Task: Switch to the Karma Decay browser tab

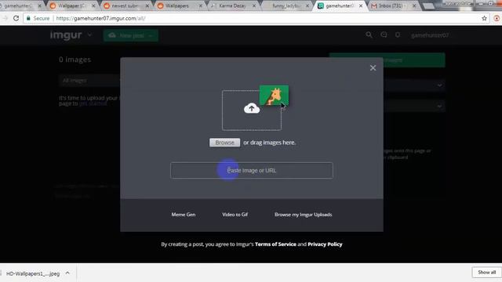Action: pyautogui.click(x=232, y=5)
